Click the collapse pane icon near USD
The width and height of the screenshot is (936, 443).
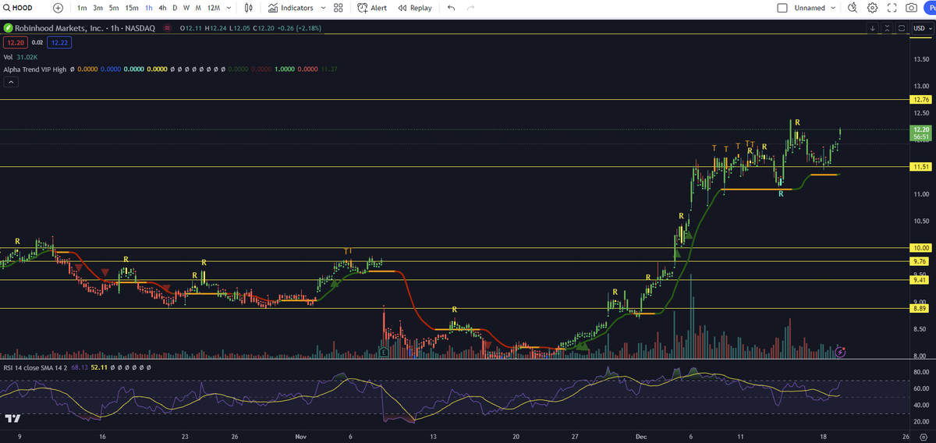click(x=888, y=28)
